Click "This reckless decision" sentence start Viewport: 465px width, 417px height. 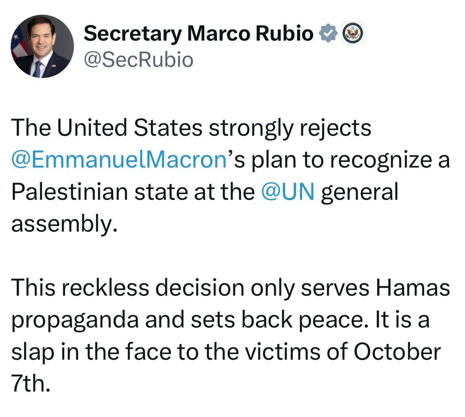[128, 288]
